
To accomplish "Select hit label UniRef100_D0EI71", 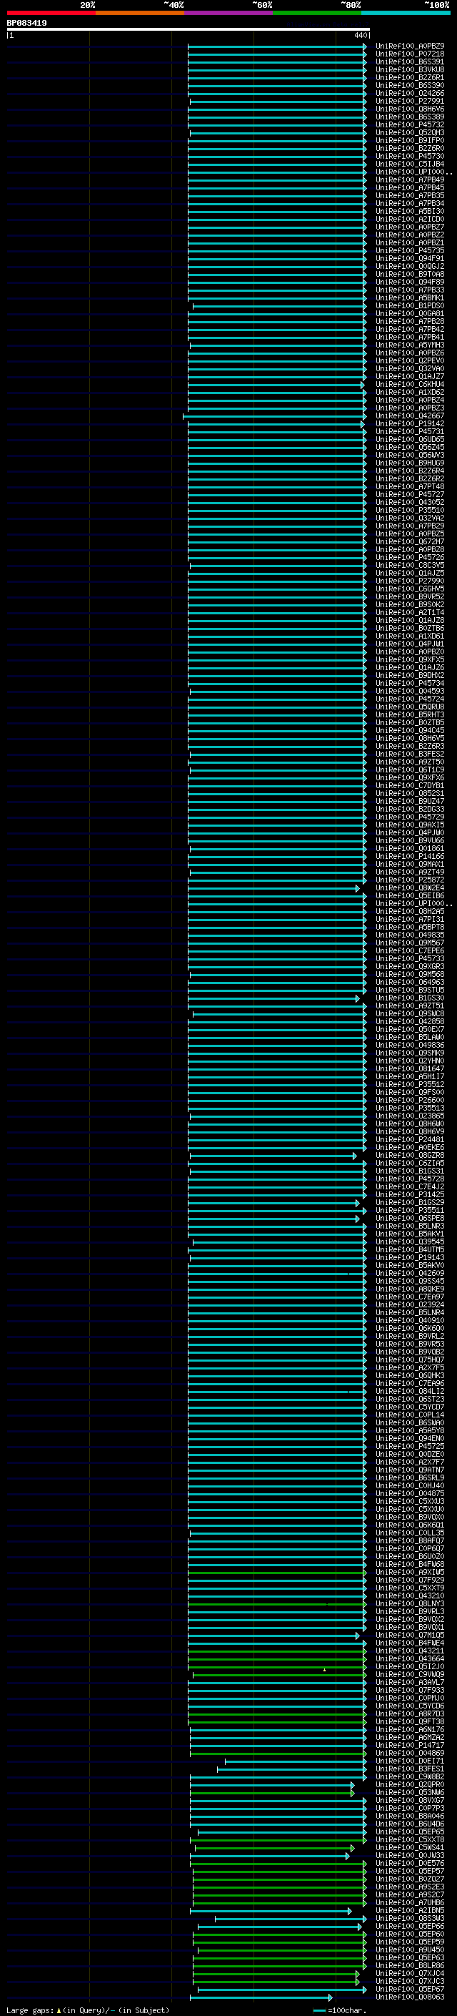I will pyautogui.click(x=410, y=1761).
